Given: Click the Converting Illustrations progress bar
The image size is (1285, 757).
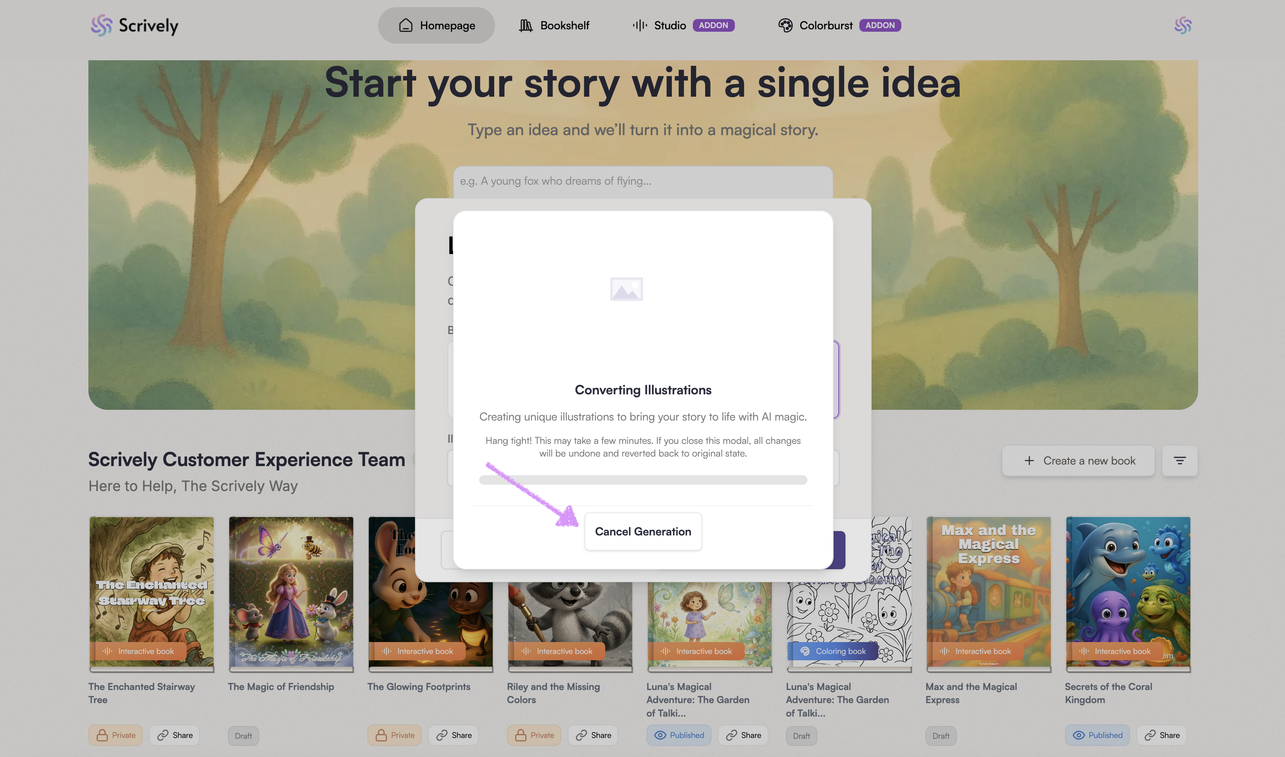Looking at the screenshot, I should point(643,480).
